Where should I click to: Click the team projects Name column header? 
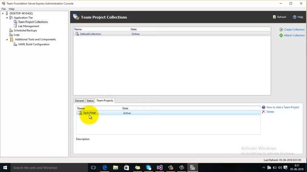pos(81,108)
